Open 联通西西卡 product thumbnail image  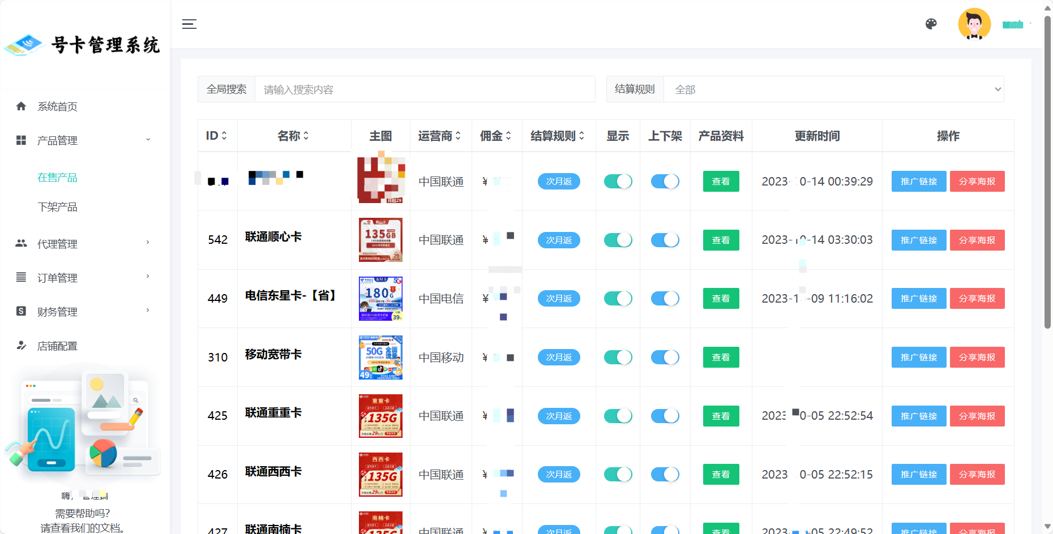[380, 475]
